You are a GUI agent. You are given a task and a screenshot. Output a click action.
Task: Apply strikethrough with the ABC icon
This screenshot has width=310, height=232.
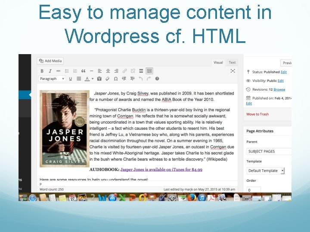59,71
